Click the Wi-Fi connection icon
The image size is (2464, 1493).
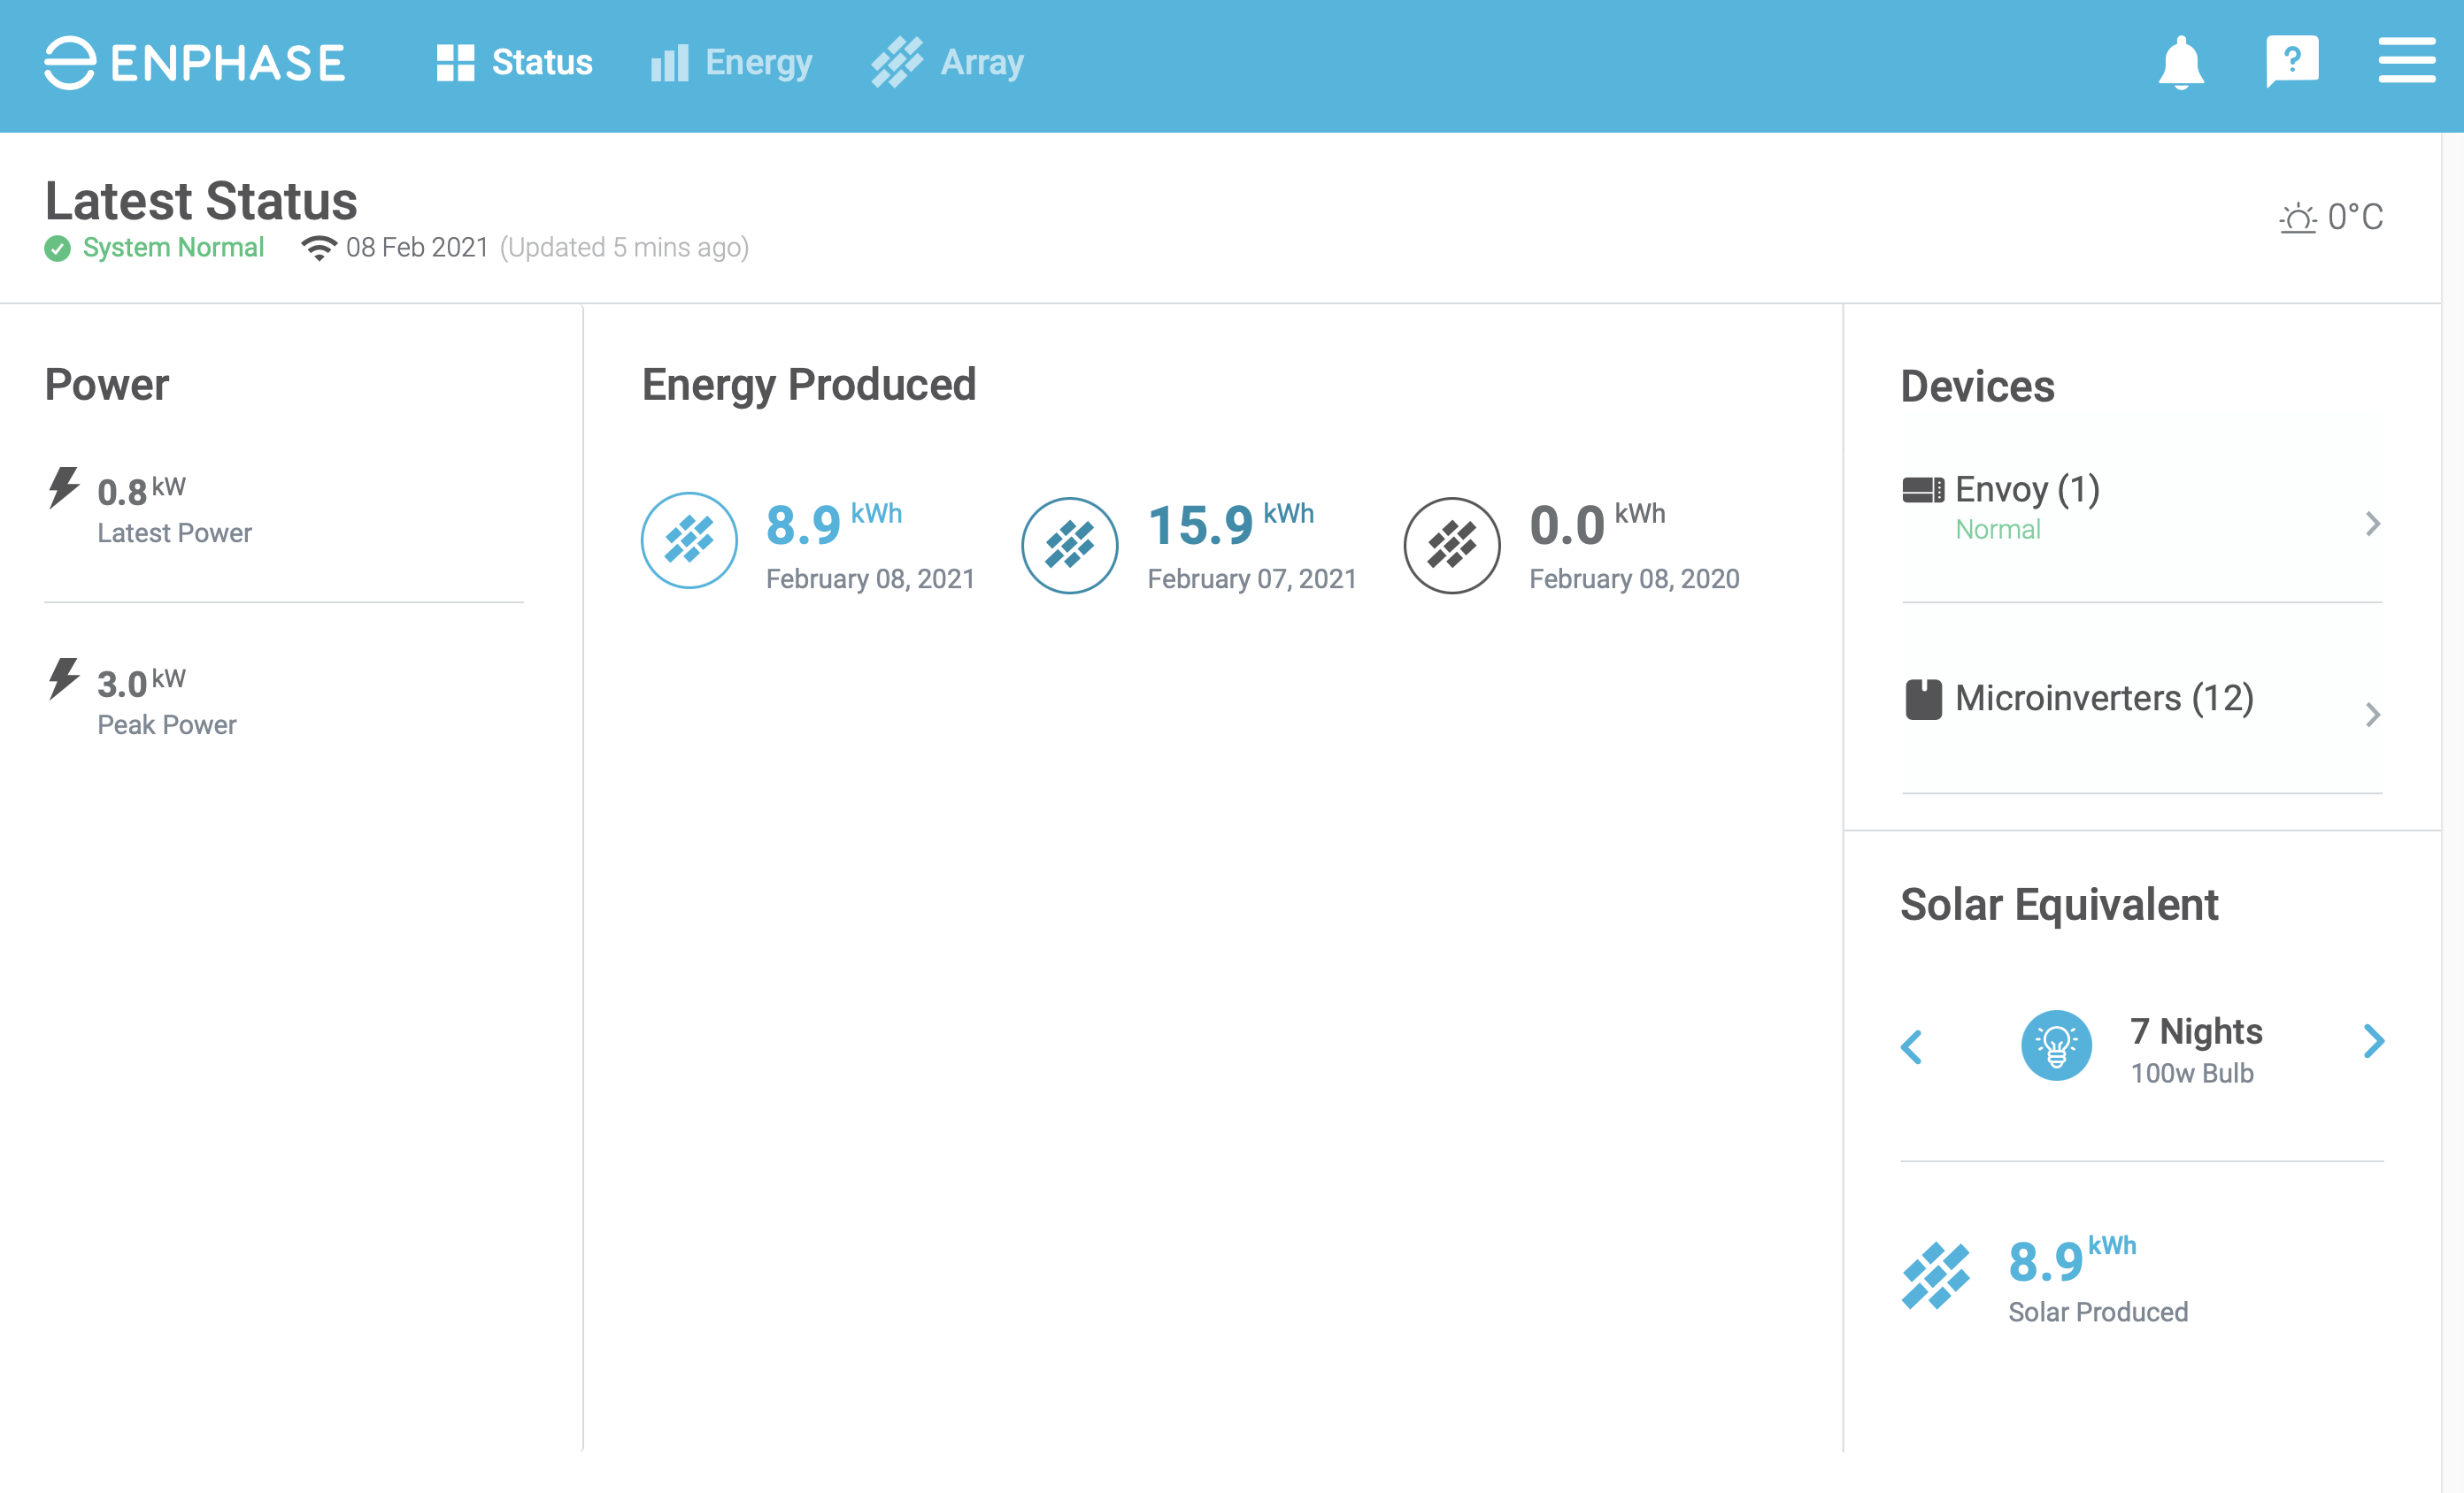319,248
